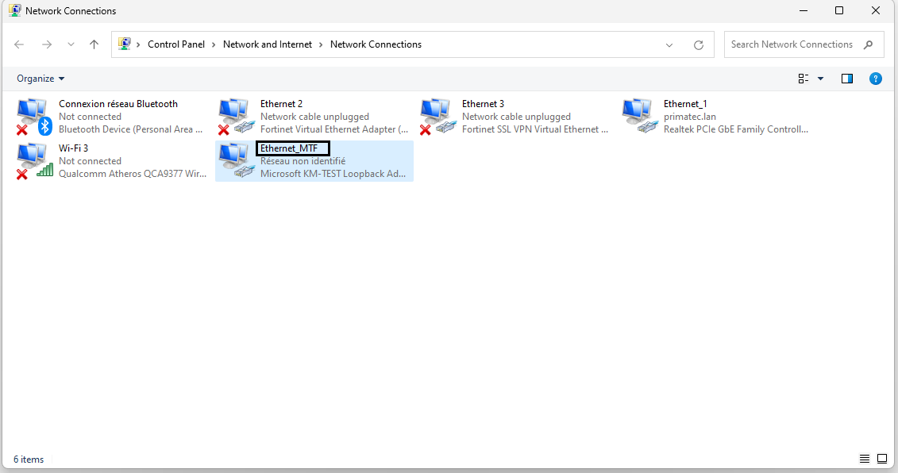Switch to details view in status bar
This screenshot has height=473, width=898.
[x=865, y=459]
